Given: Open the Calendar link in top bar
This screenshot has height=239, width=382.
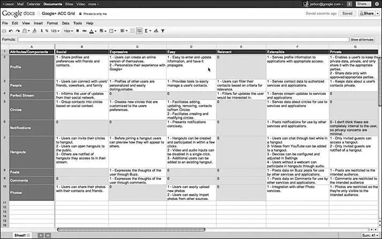Looking at the screenshot, I should (33, 4).
